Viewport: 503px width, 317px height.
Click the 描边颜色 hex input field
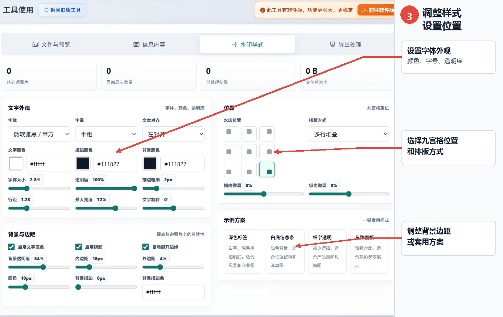pyautogui.click(x=115, y=164)
